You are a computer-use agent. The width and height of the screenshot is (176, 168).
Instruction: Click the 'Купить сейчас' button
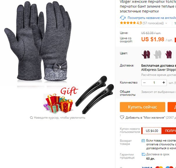click(142, 107)
